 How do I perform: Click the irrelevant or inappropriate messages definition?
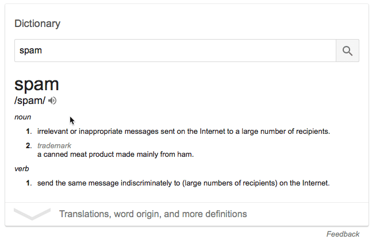(x=183, y=132)
